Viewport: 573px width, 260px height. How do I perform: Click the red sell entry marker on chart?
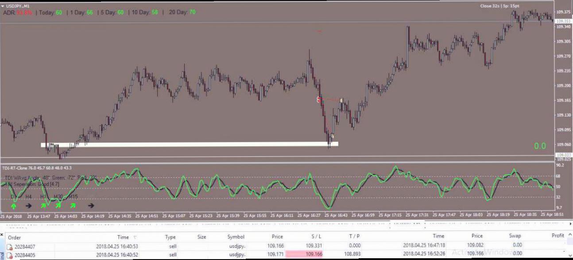pos(318,100)
